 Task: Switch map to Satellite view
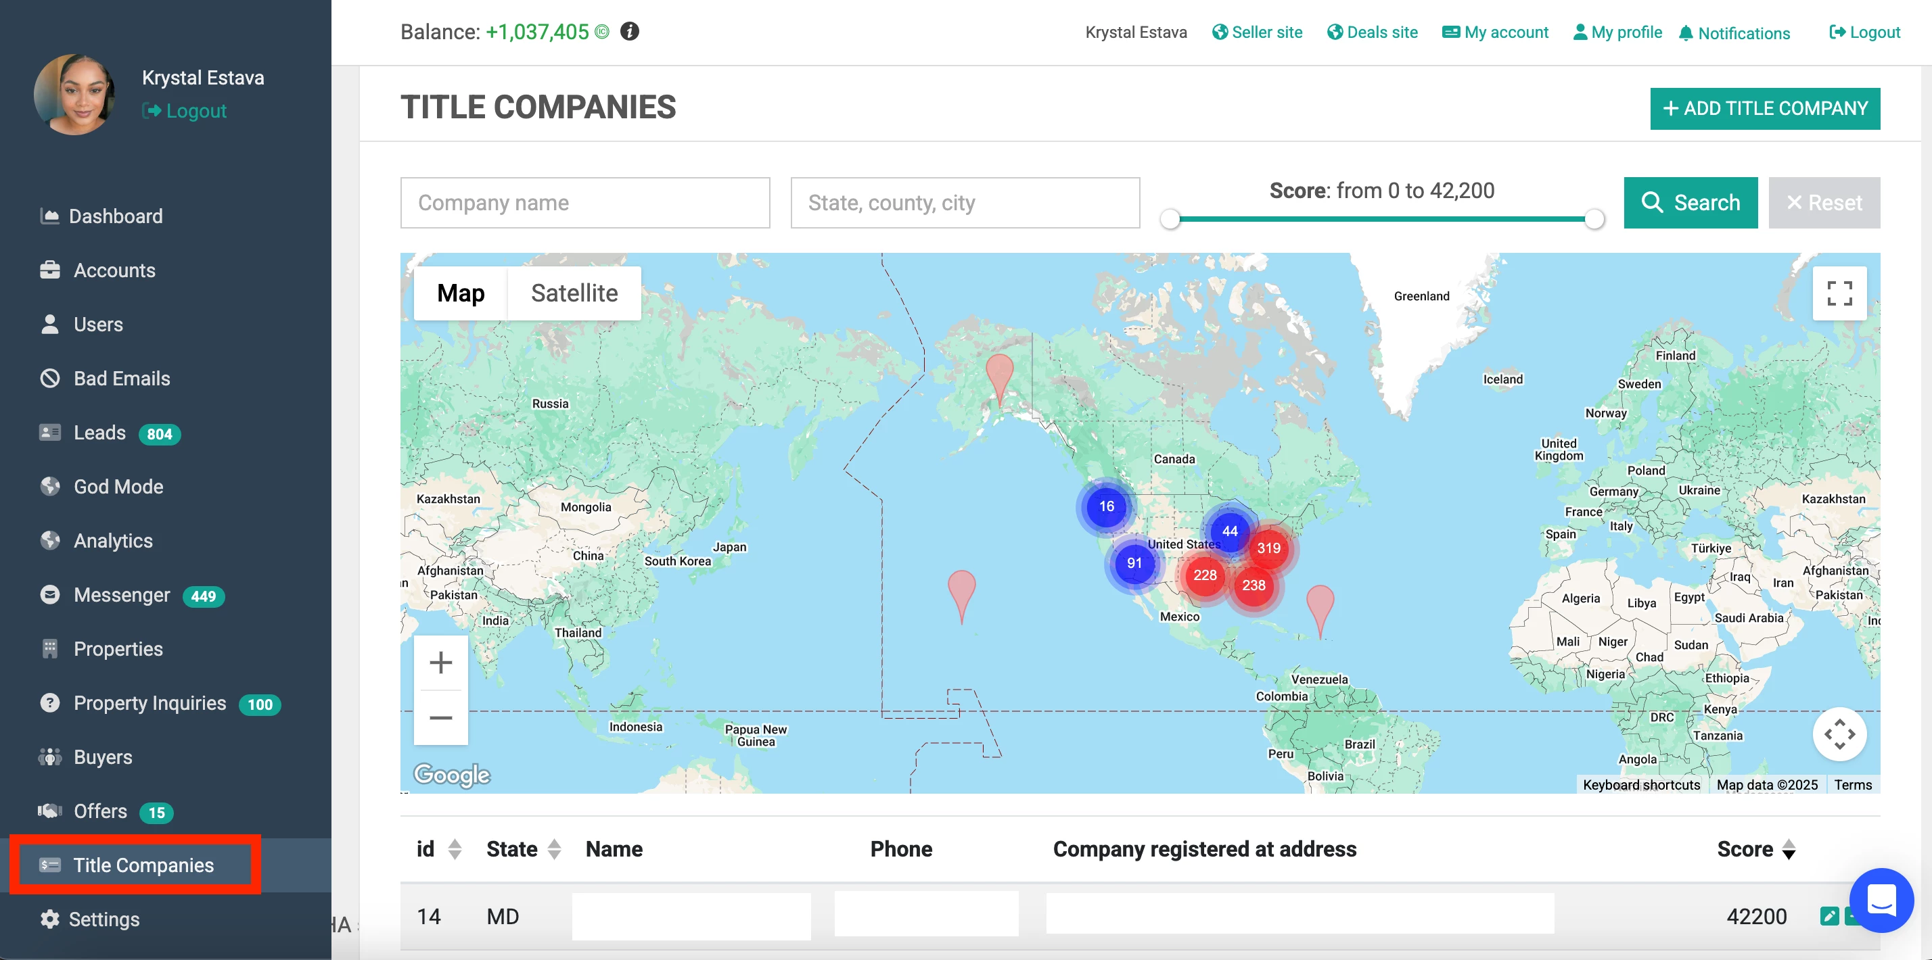click(574, 293)
